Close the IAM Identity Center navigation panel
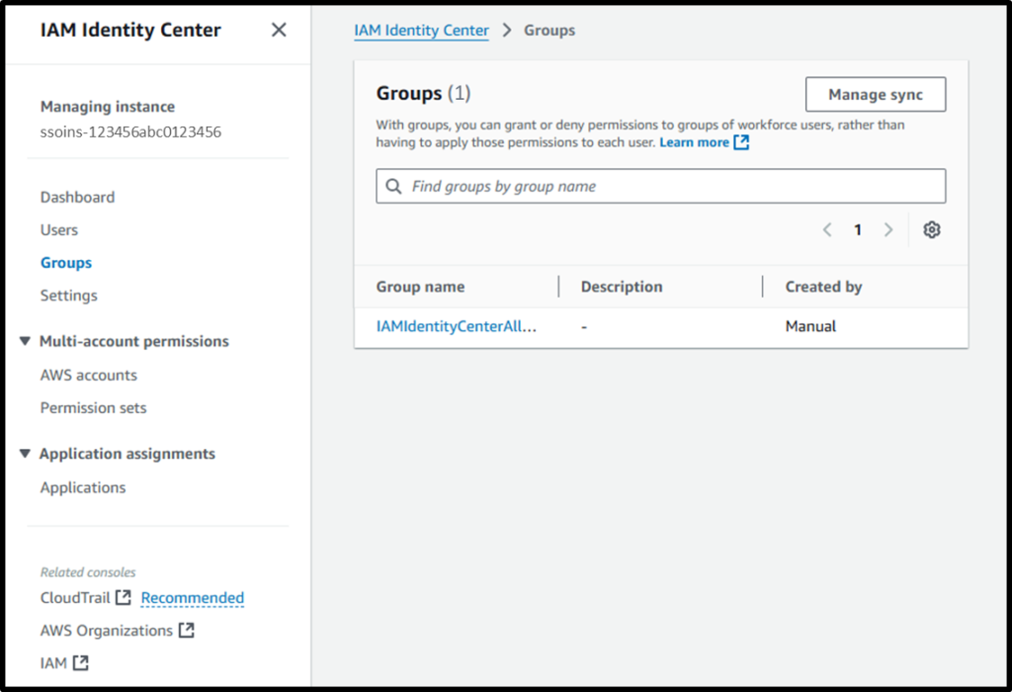1012x692 pixels. pyautogui.click(x=279, y=30)
